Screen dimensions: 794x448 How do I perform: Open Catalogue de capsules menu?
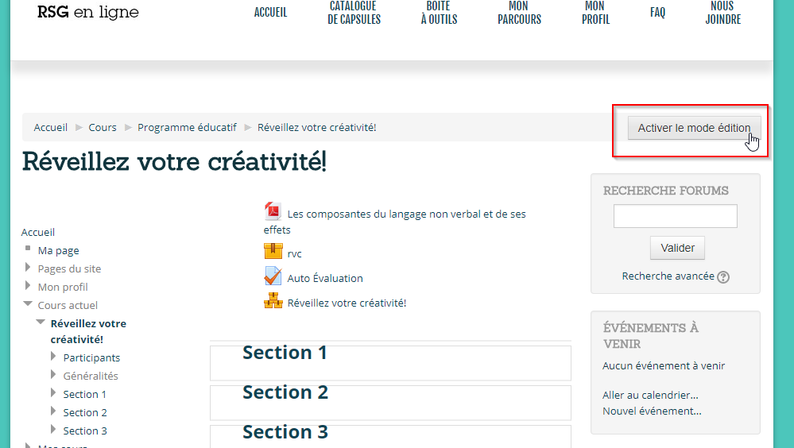(x=354, y=13)
